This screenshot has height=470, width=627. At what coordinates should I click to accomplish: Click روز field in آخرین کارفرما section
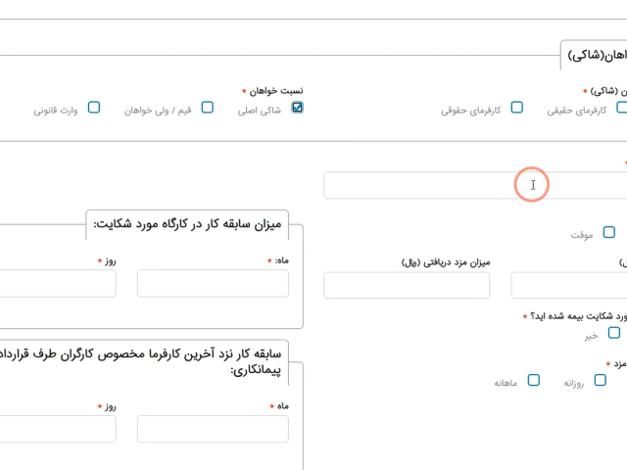[x=57, y=429]
